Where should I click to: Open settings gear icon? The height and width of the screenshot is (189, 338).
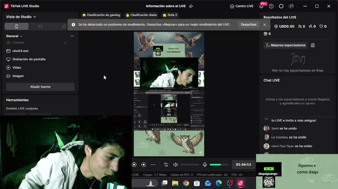click(281, 6)
